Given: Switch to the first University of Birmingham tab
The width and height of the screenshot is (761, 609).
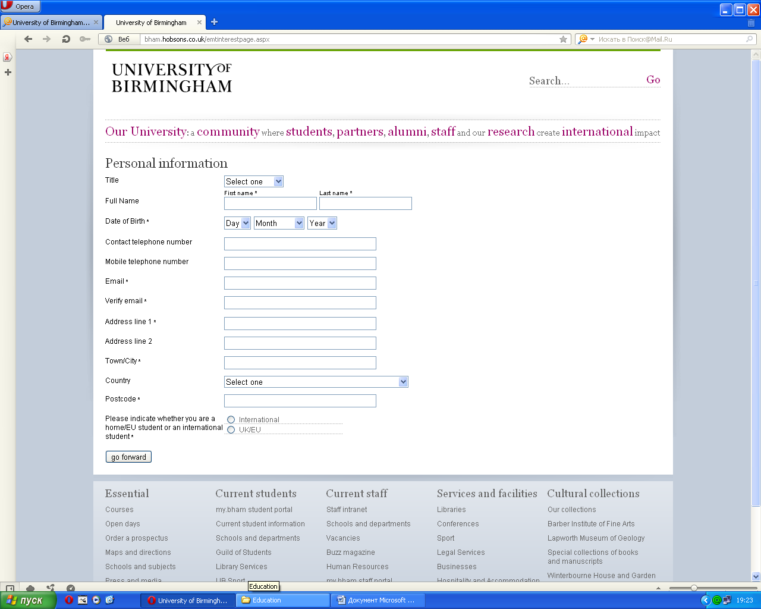Looking at the screenshot, I should tap(51, 23).
